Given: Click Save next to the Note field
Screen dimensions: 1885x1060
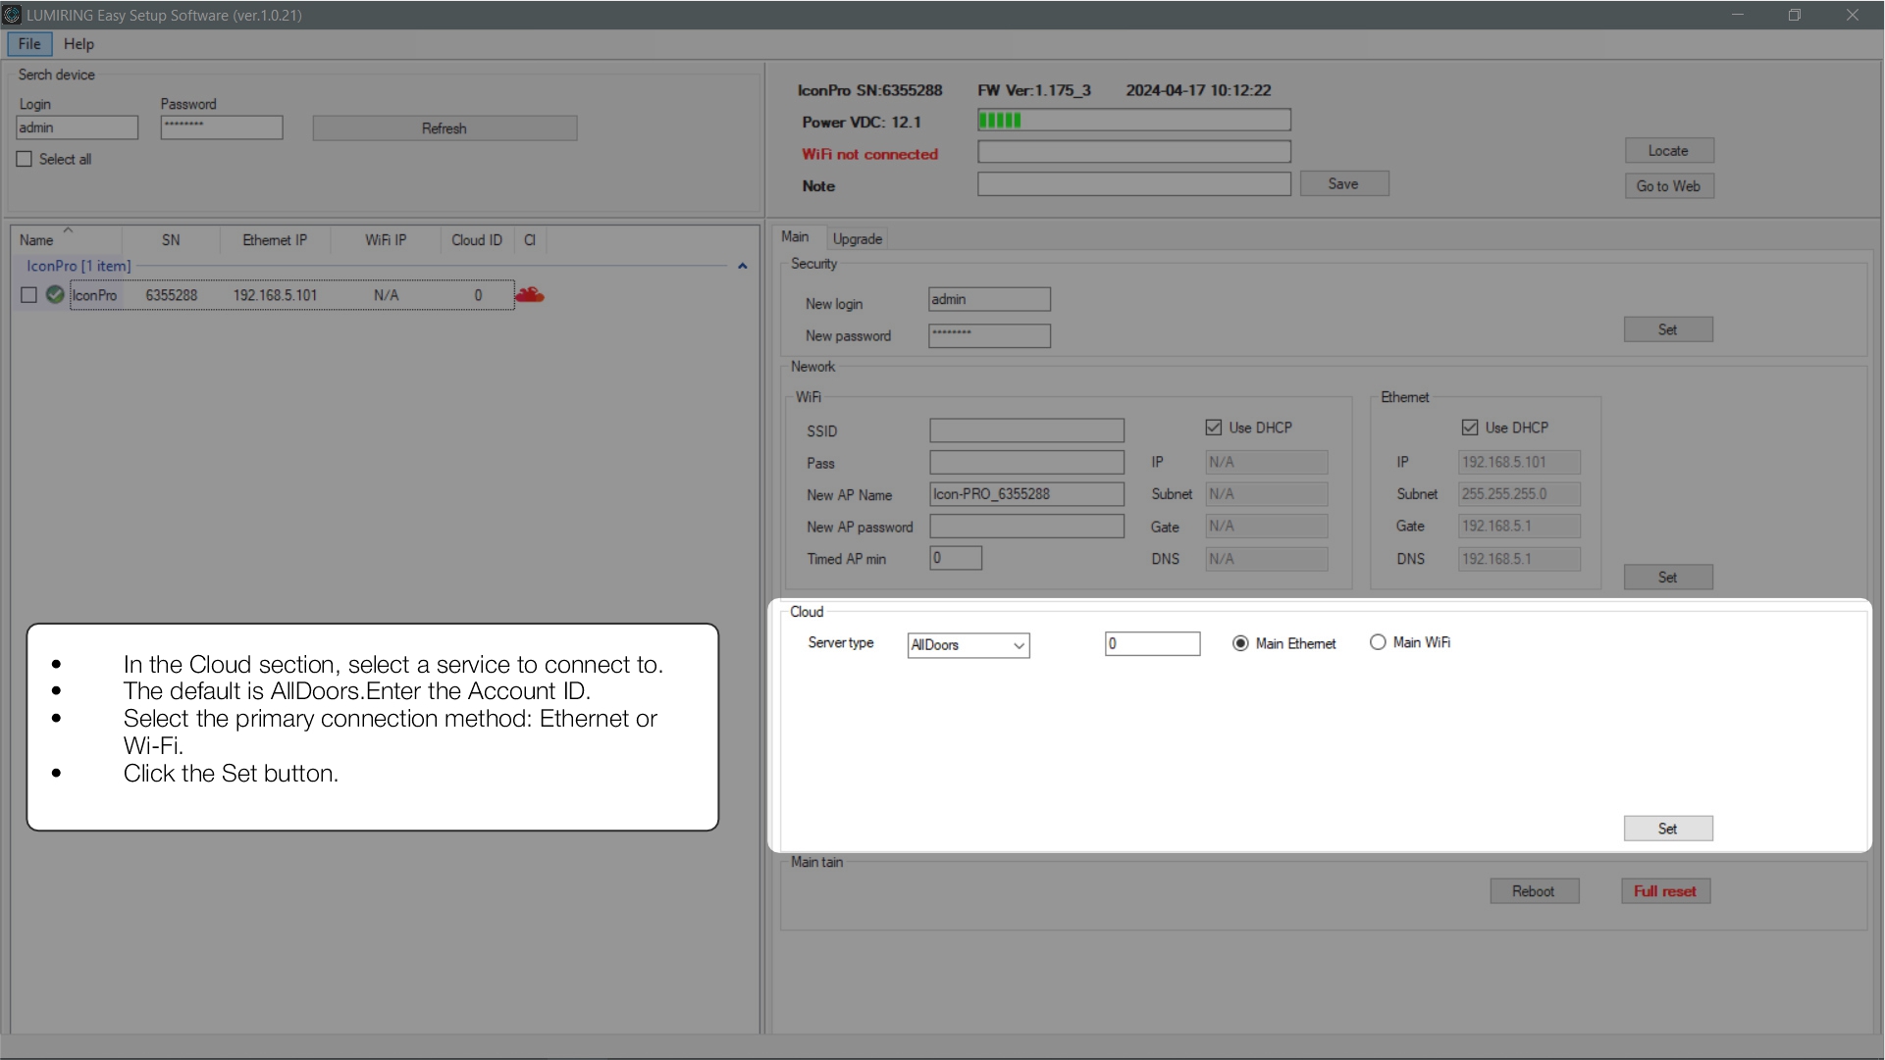Looking at the screenshot, I should pyautogui.click(x=1343, y=184).
